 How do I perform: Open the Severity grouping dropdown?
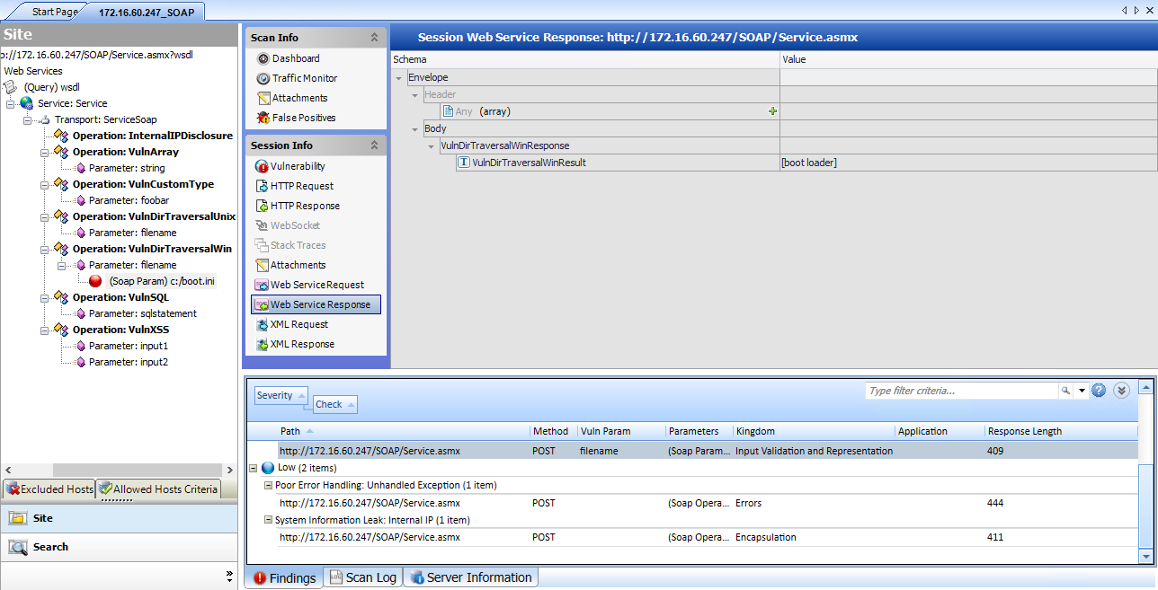pos(278,395)
